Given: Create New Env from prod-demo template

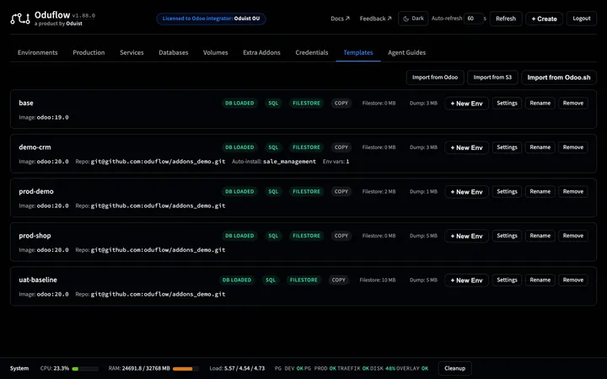Looking at the screenshot, I should tap(466, 192).
